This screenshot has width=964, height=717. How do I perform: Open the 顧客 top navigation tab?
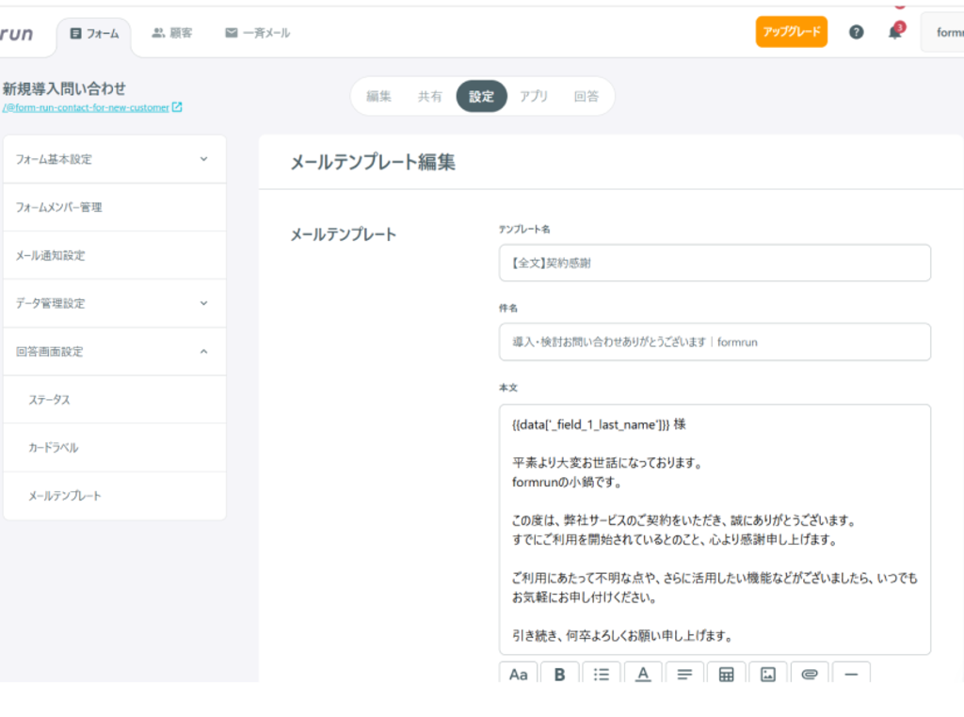point(171,33)
